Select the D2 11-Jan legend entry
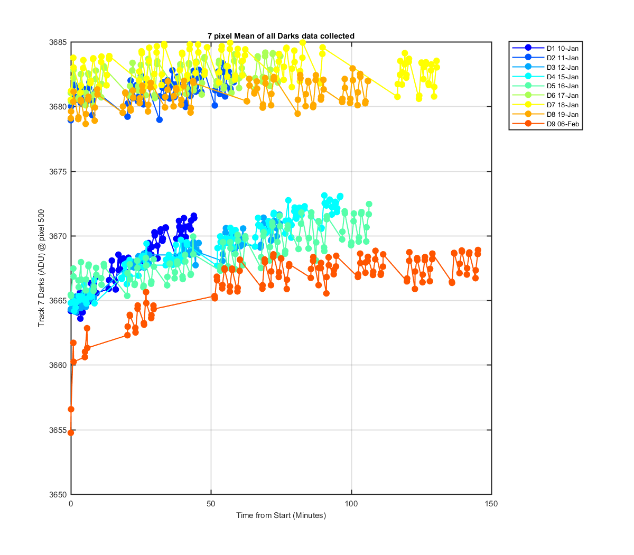This screenshot has width=634, height=555. [x=546, y=58]
